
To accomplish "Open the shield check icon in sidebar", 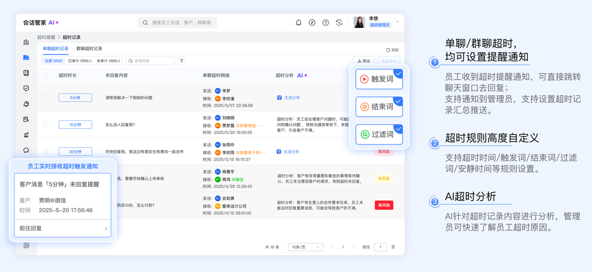I will (x=26, y=89).
